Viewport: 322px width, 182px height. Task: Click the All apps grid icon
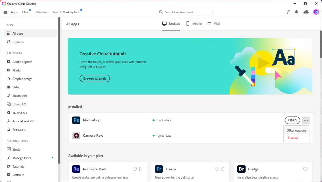9,34
